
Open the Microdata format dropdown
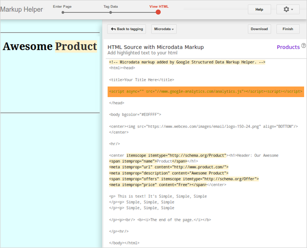(164, 29)
